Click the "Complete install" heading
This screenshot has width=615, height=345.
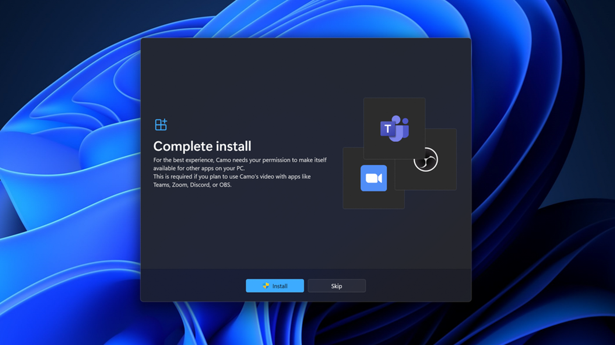[202, 146]
